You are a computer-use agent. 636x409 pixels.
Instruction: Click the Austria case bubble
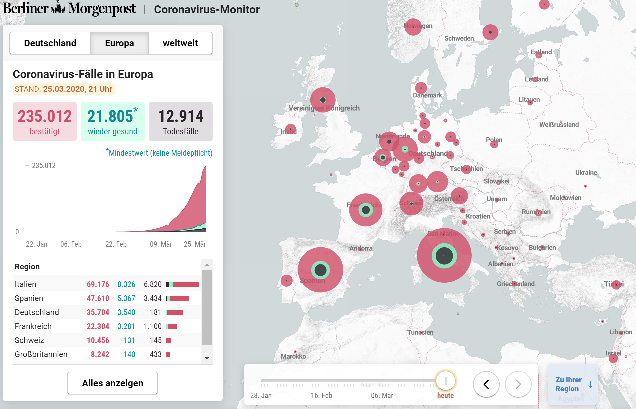click(459, 196)
